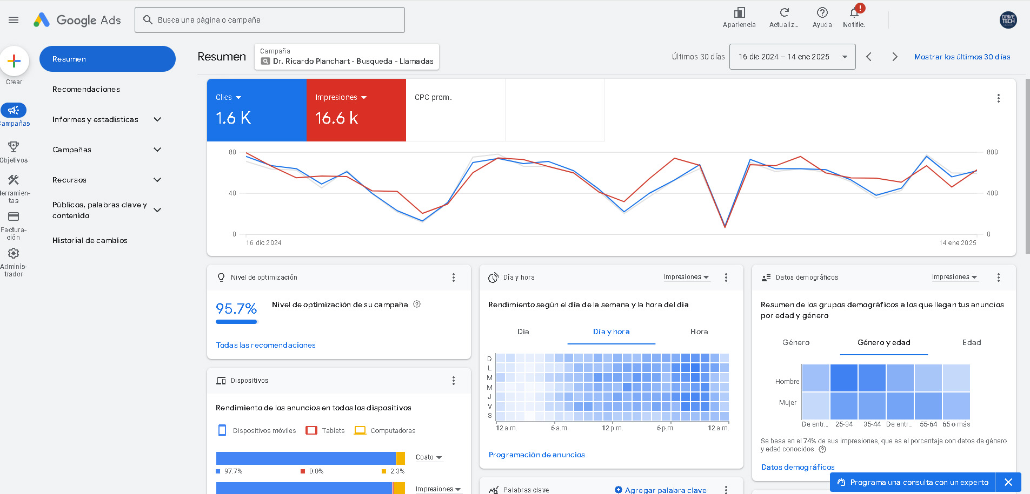This screenshot has height=494, width=1030.
Task: Click the Crear plus button
Action: coord(14,61)
